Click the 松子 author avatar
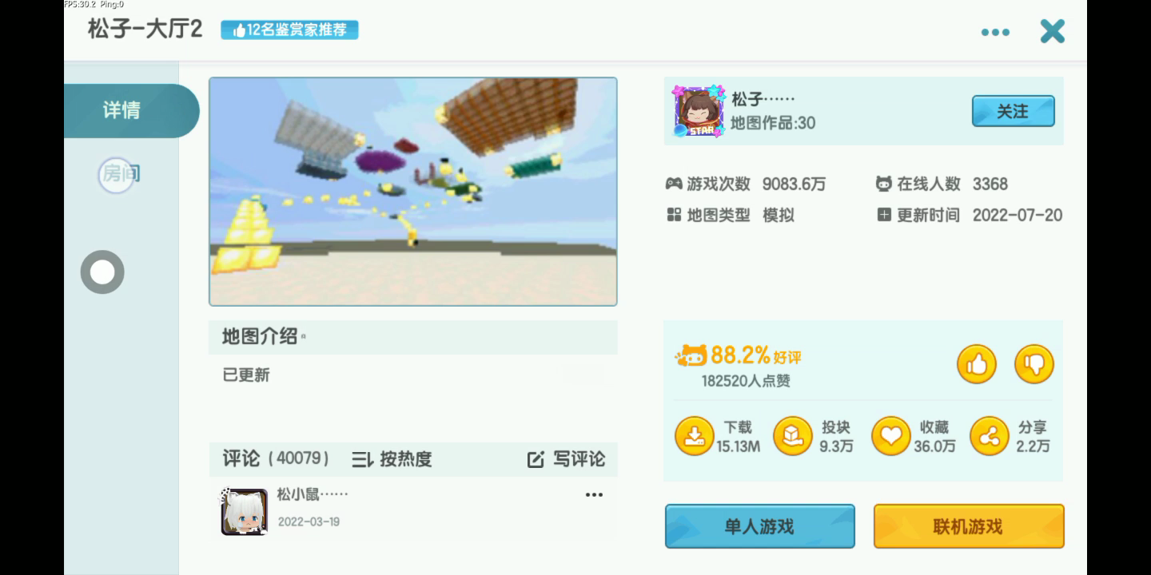The width and height of the screenshot is (1151, 575). click(699, 111)
